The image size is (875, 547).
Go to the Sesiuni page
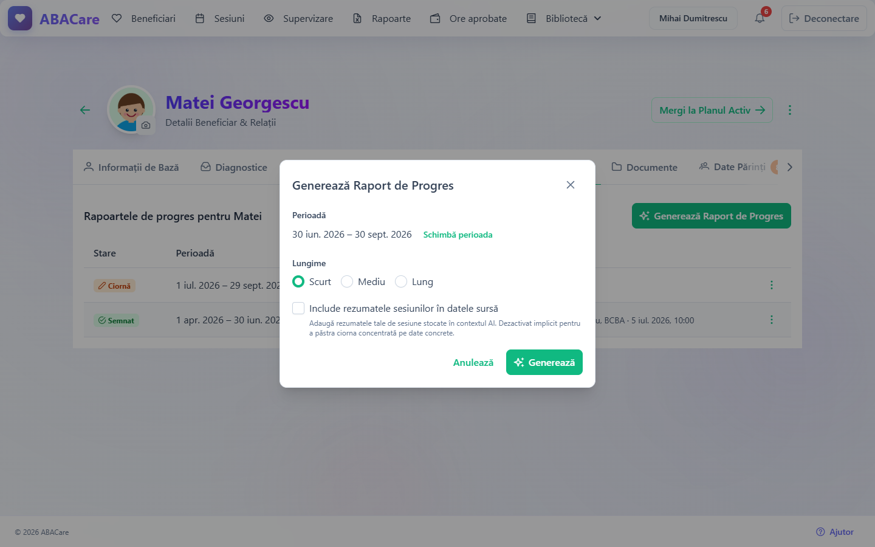coord(220,18)
